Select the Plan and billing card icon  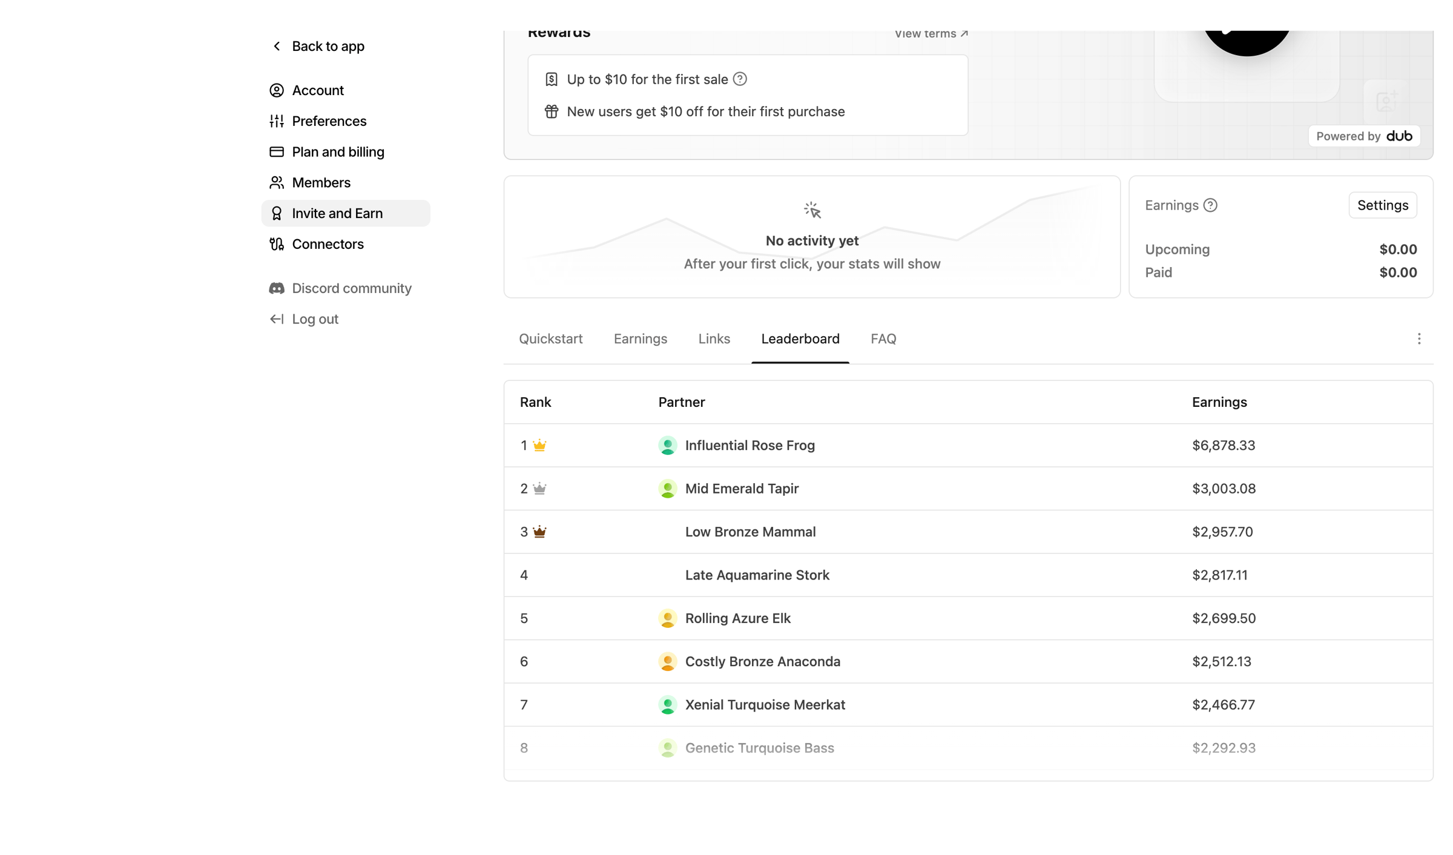(277, 151)
